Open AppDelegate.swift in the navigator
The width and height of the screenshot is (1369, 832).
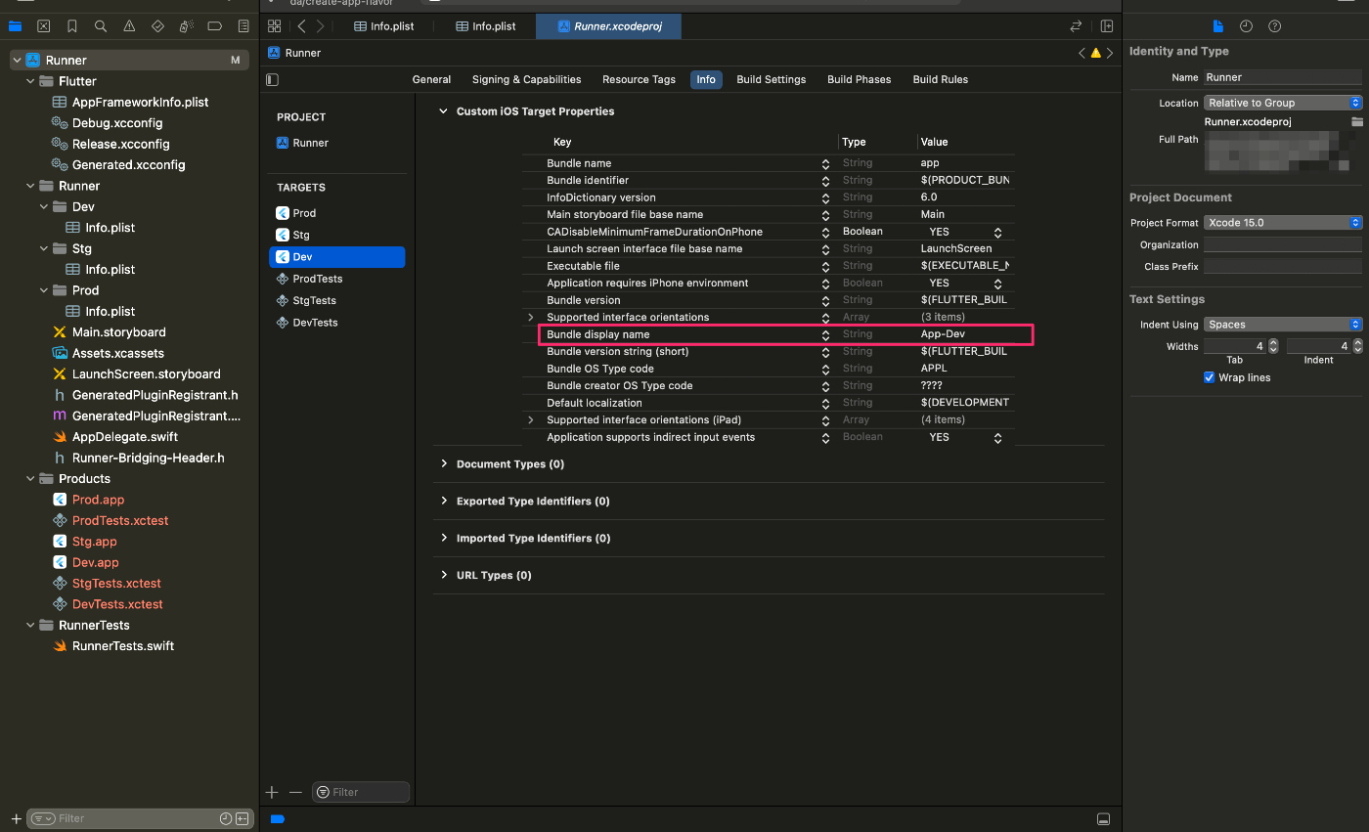click(x=125, y=437)
